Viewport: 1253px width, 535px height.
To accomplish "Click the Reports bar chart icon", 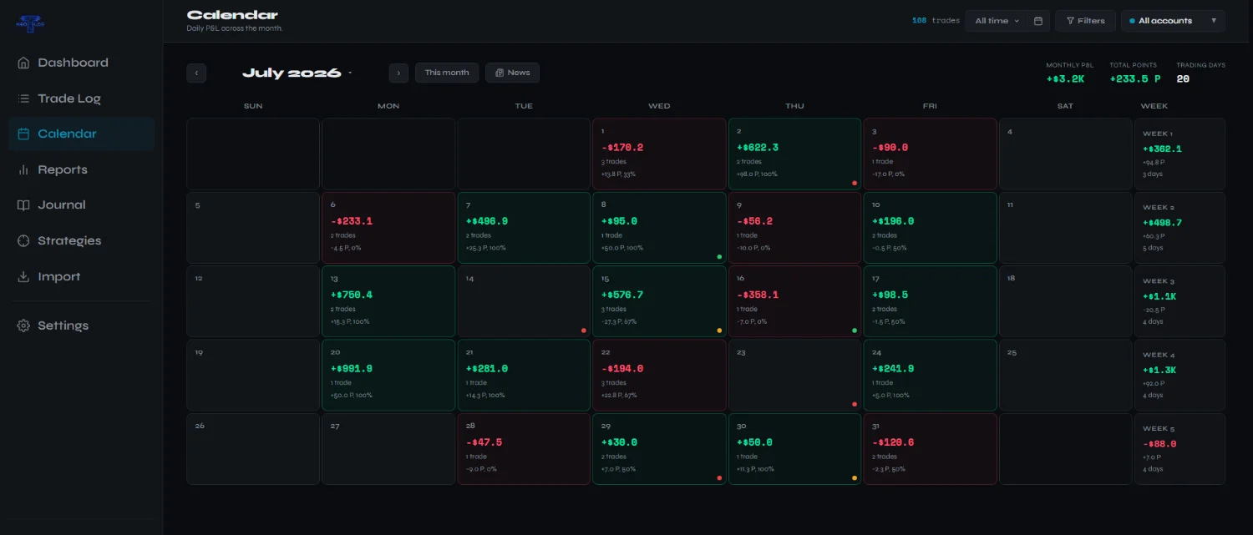I will click(23, 169).
